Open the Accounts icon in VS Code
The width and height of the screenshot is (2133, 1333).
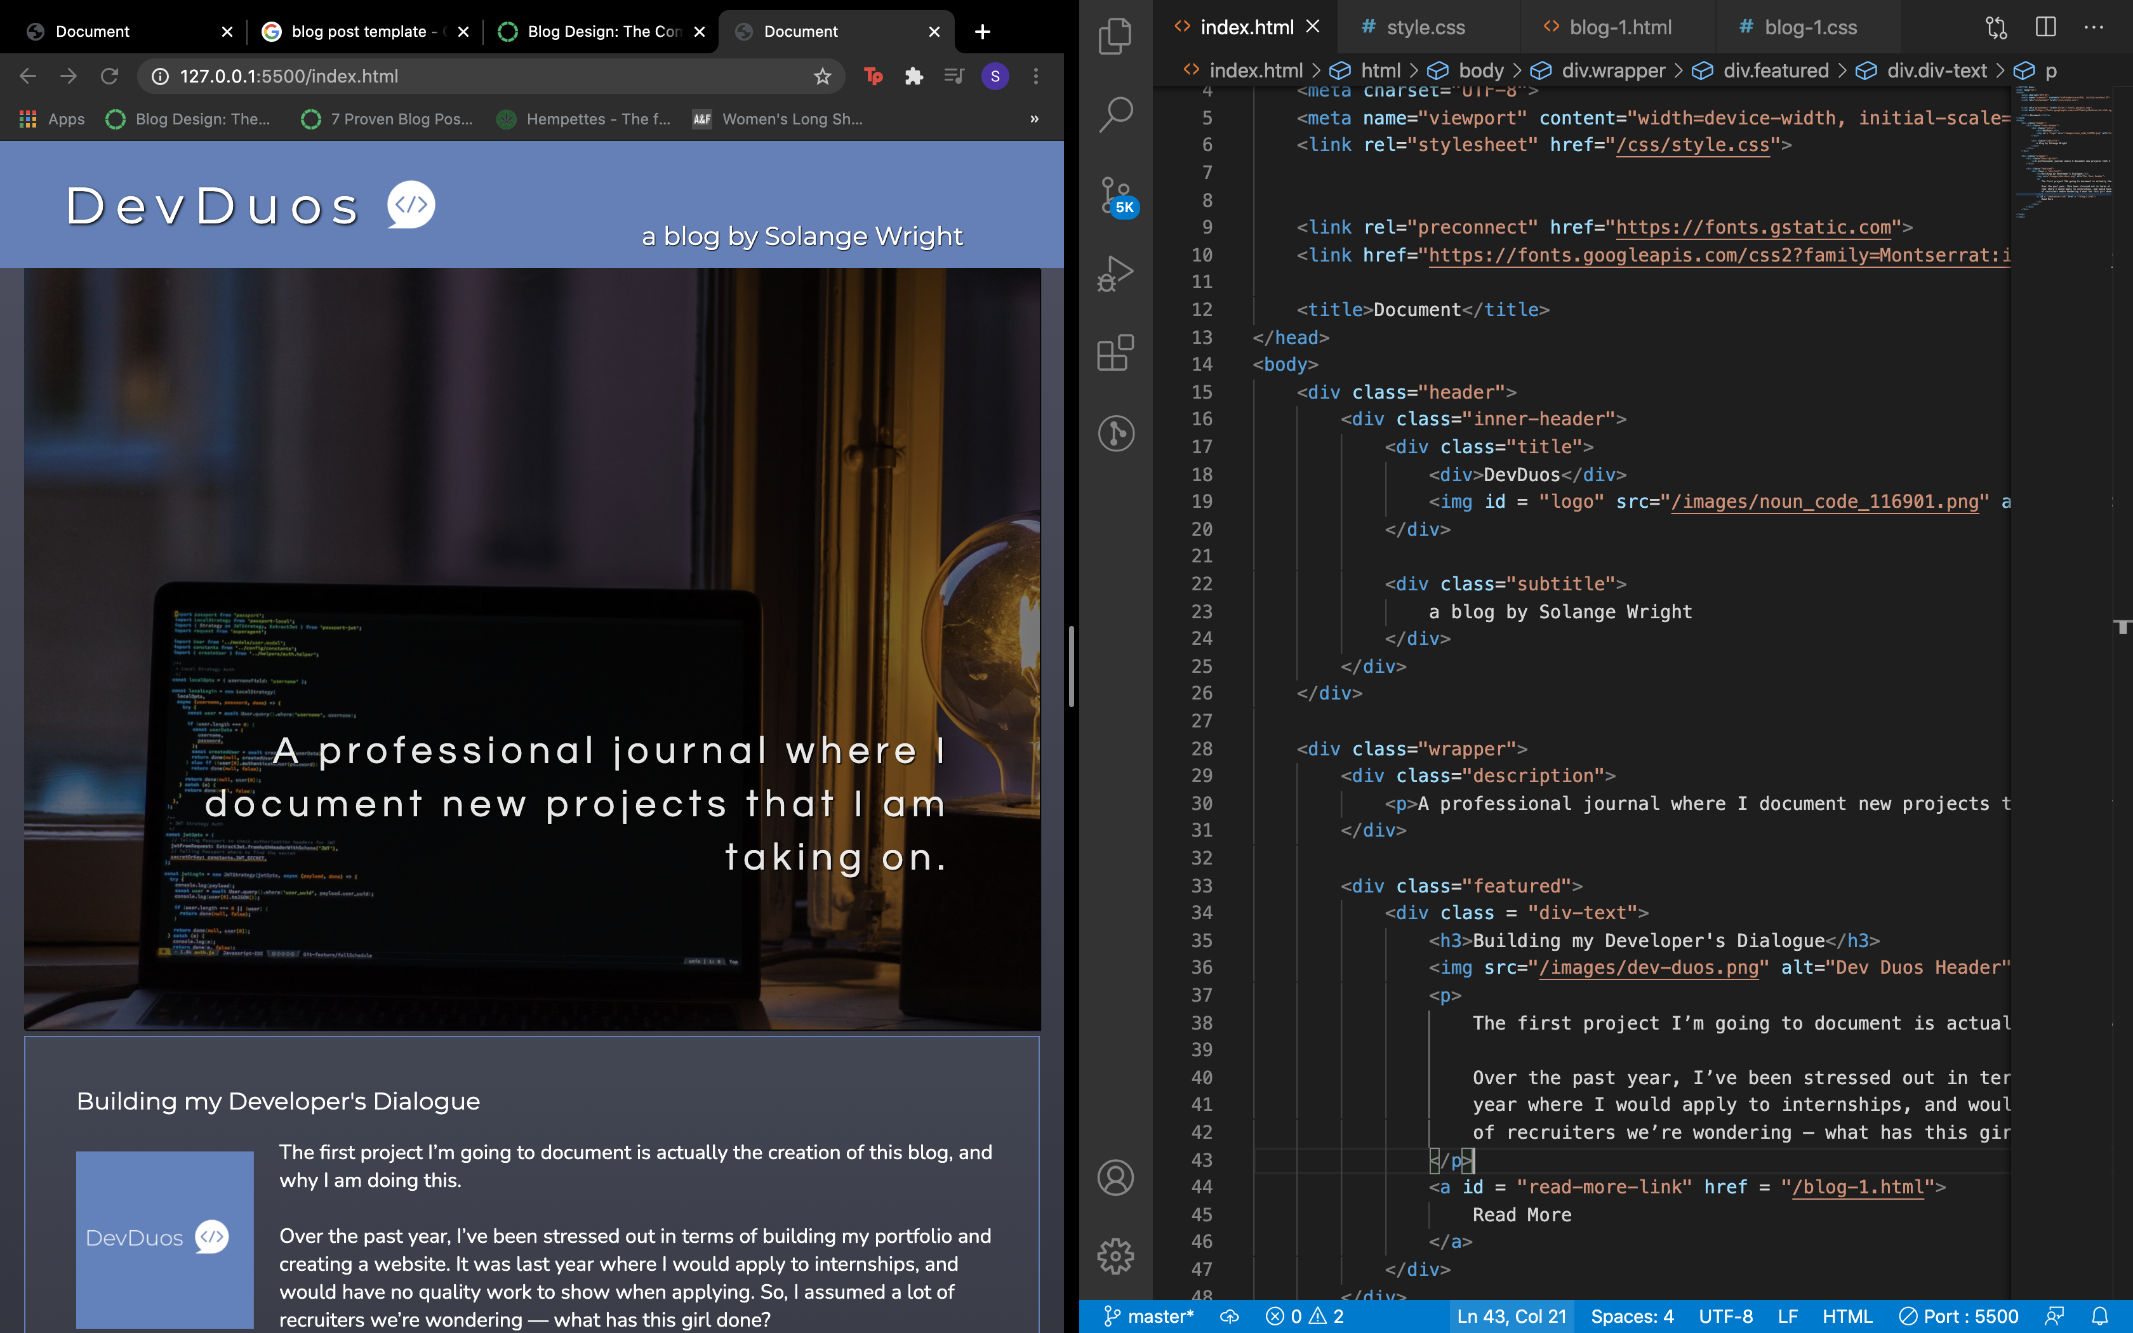pos(1116,1178)
